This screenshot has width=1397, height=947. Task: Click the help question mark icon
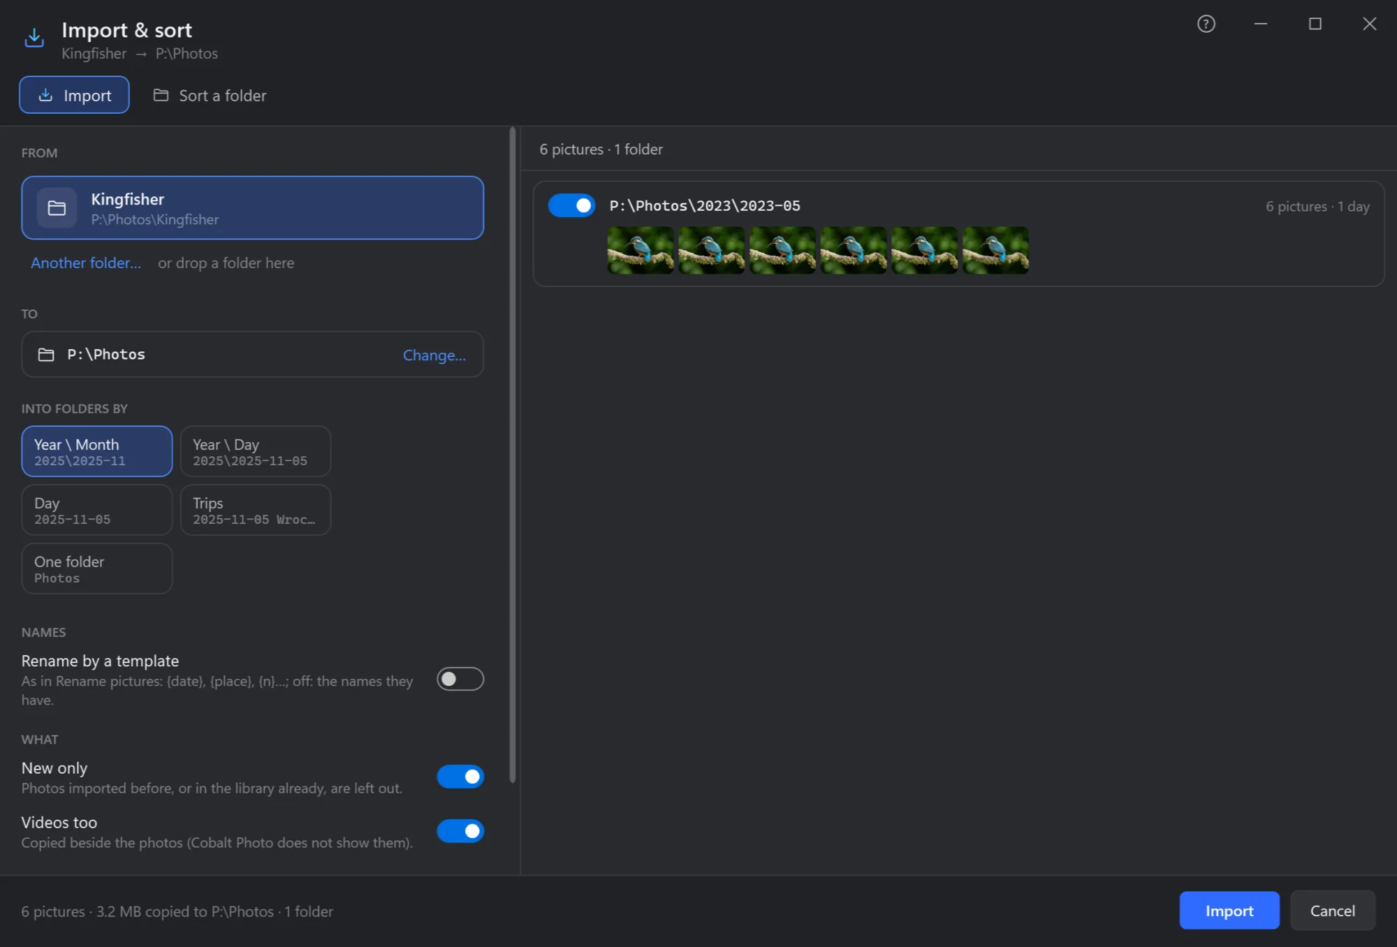(x=1206, y=24)
